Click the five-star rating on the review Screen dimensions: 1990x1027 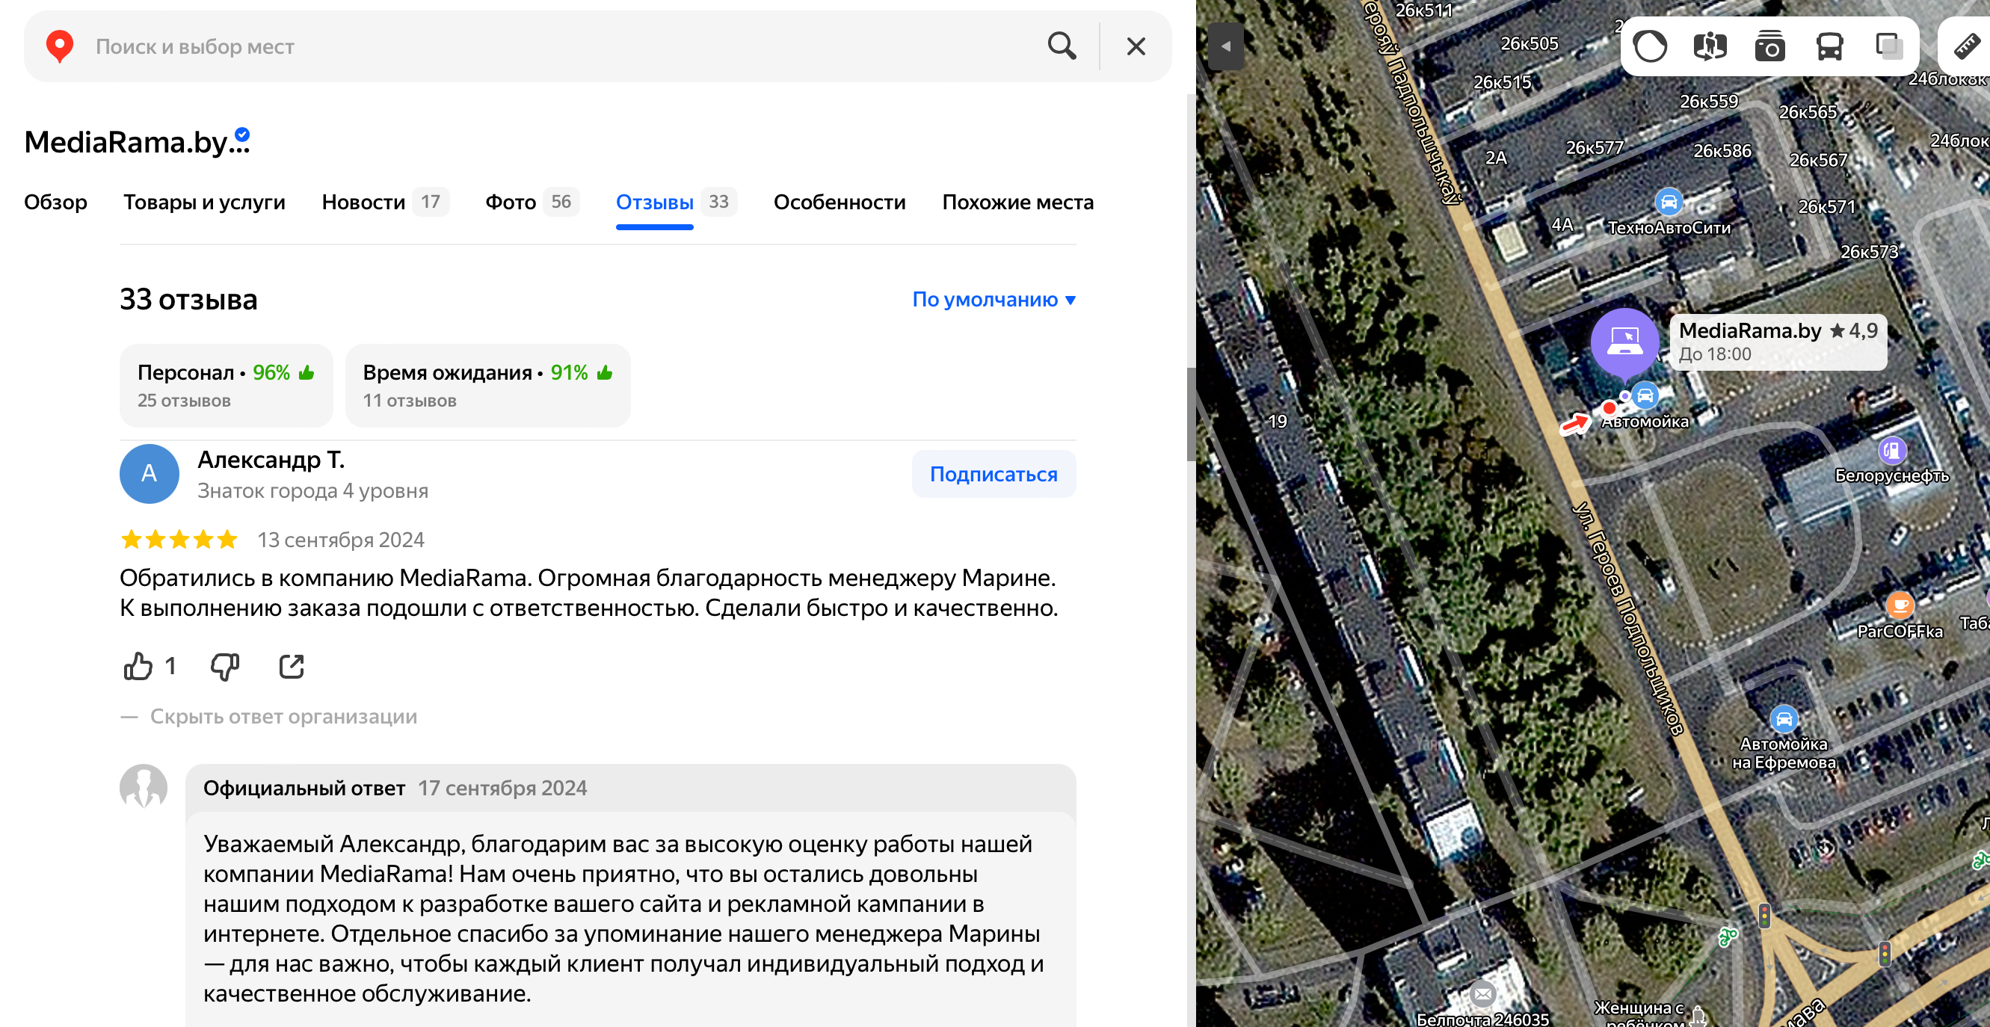pos(179,539)
